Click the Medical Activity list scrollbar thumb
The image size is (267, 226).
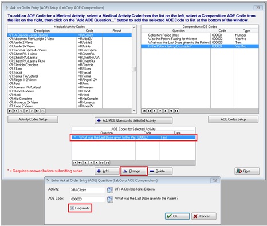pyautogui.click(x=134, y=69)
